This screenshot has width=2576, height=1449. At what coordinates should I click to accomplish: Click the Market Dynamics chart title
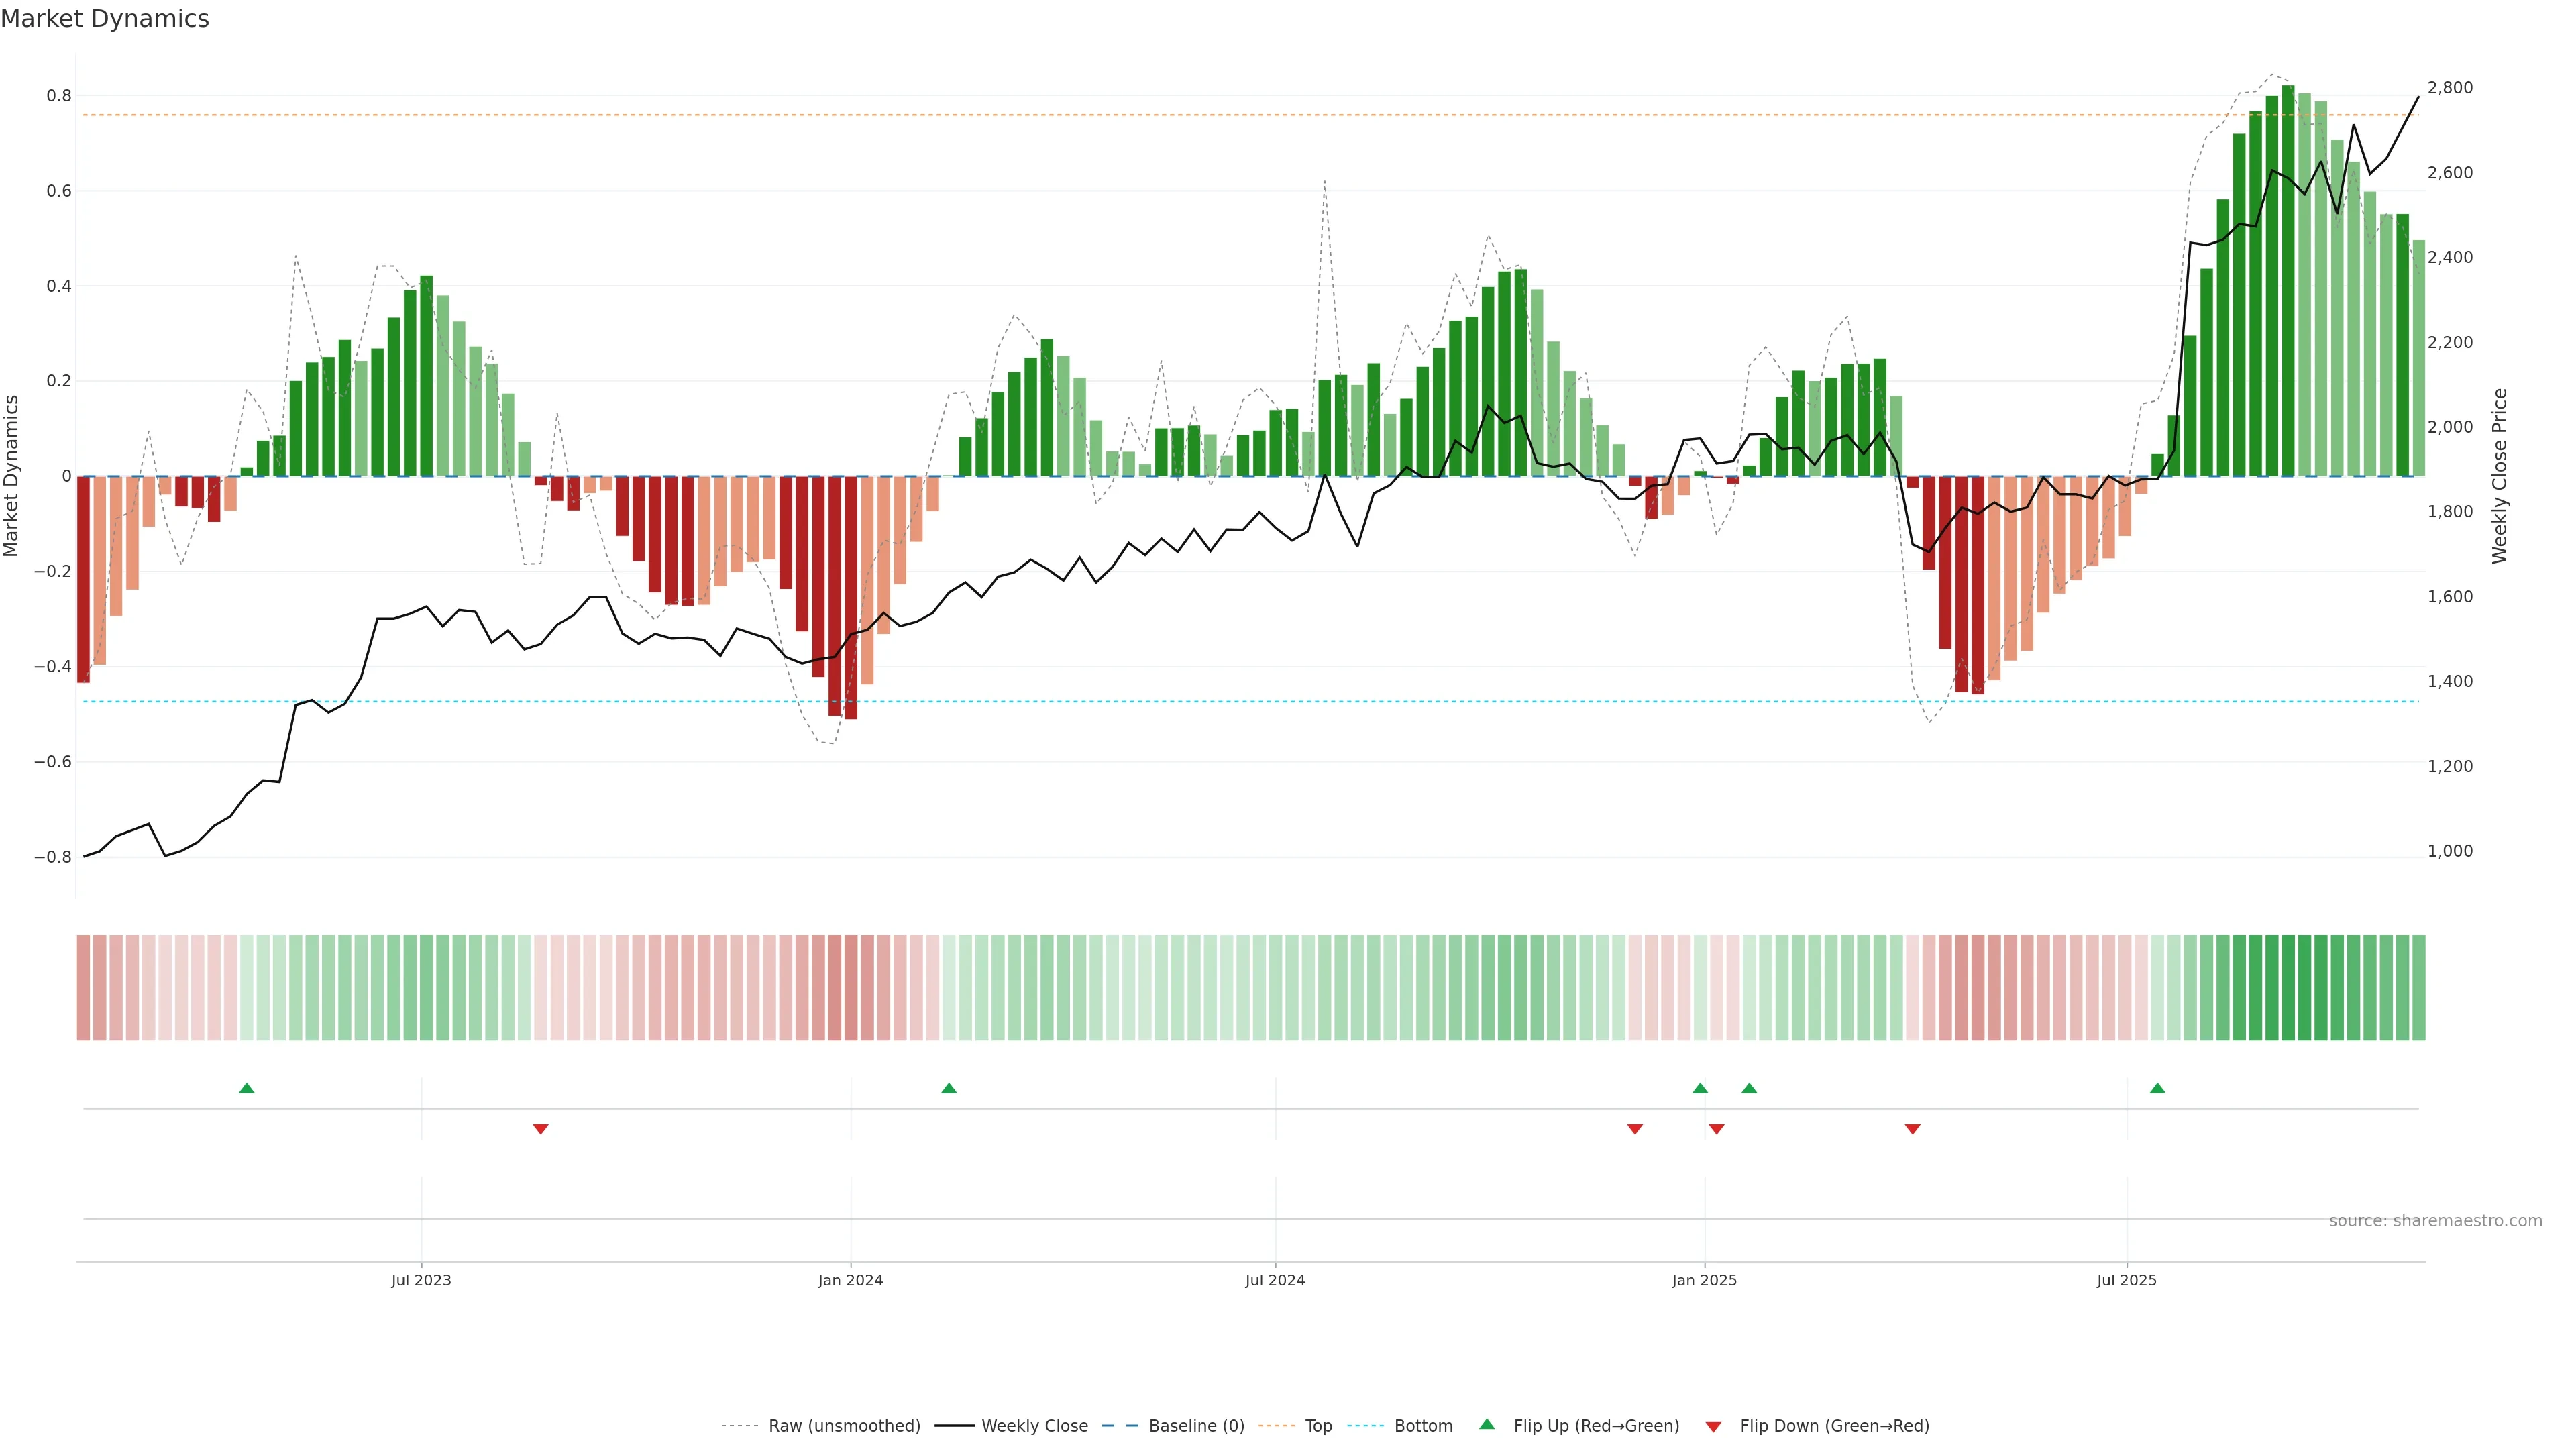105,19
